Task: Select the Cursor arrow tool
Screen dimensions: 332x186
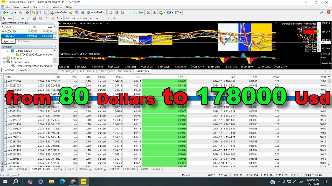Action: (x=4, y=18)
